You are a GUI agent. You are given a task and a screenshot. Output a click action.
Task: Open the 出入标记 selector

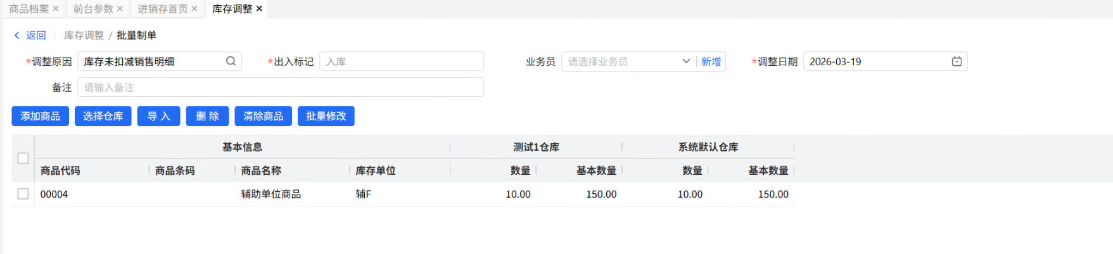401,61
